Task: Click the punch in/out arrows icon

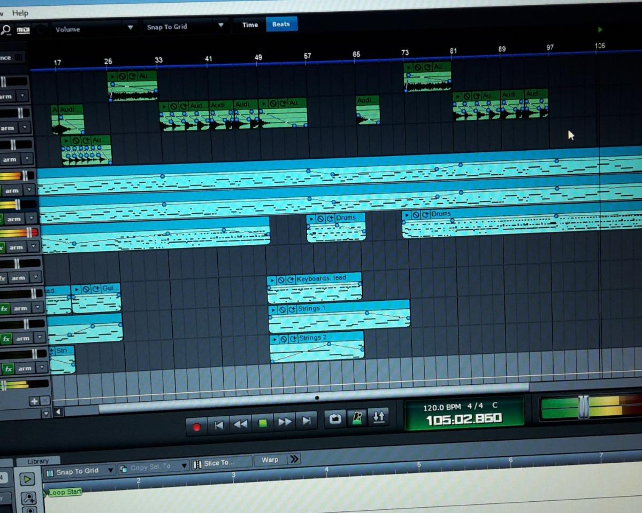Action: [378, 417]
